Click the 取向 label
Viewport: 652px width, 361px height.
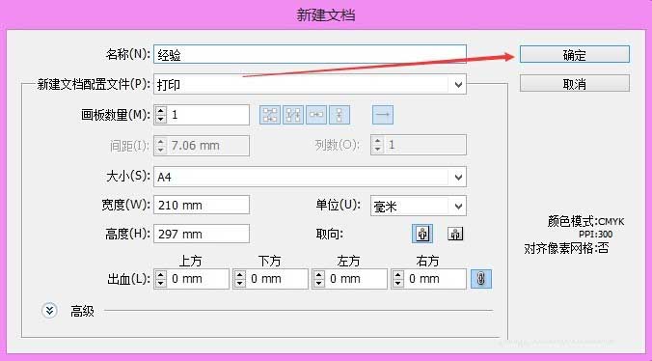click(329, 235)
